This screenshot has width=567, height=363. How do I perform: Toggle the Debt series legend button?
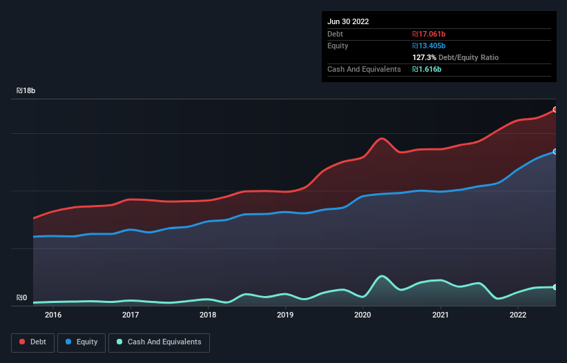click(32, 342)
